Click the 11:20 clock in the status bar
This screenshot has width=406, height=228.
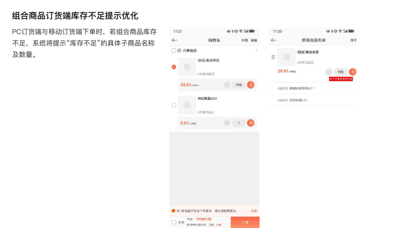coord(277,31)
